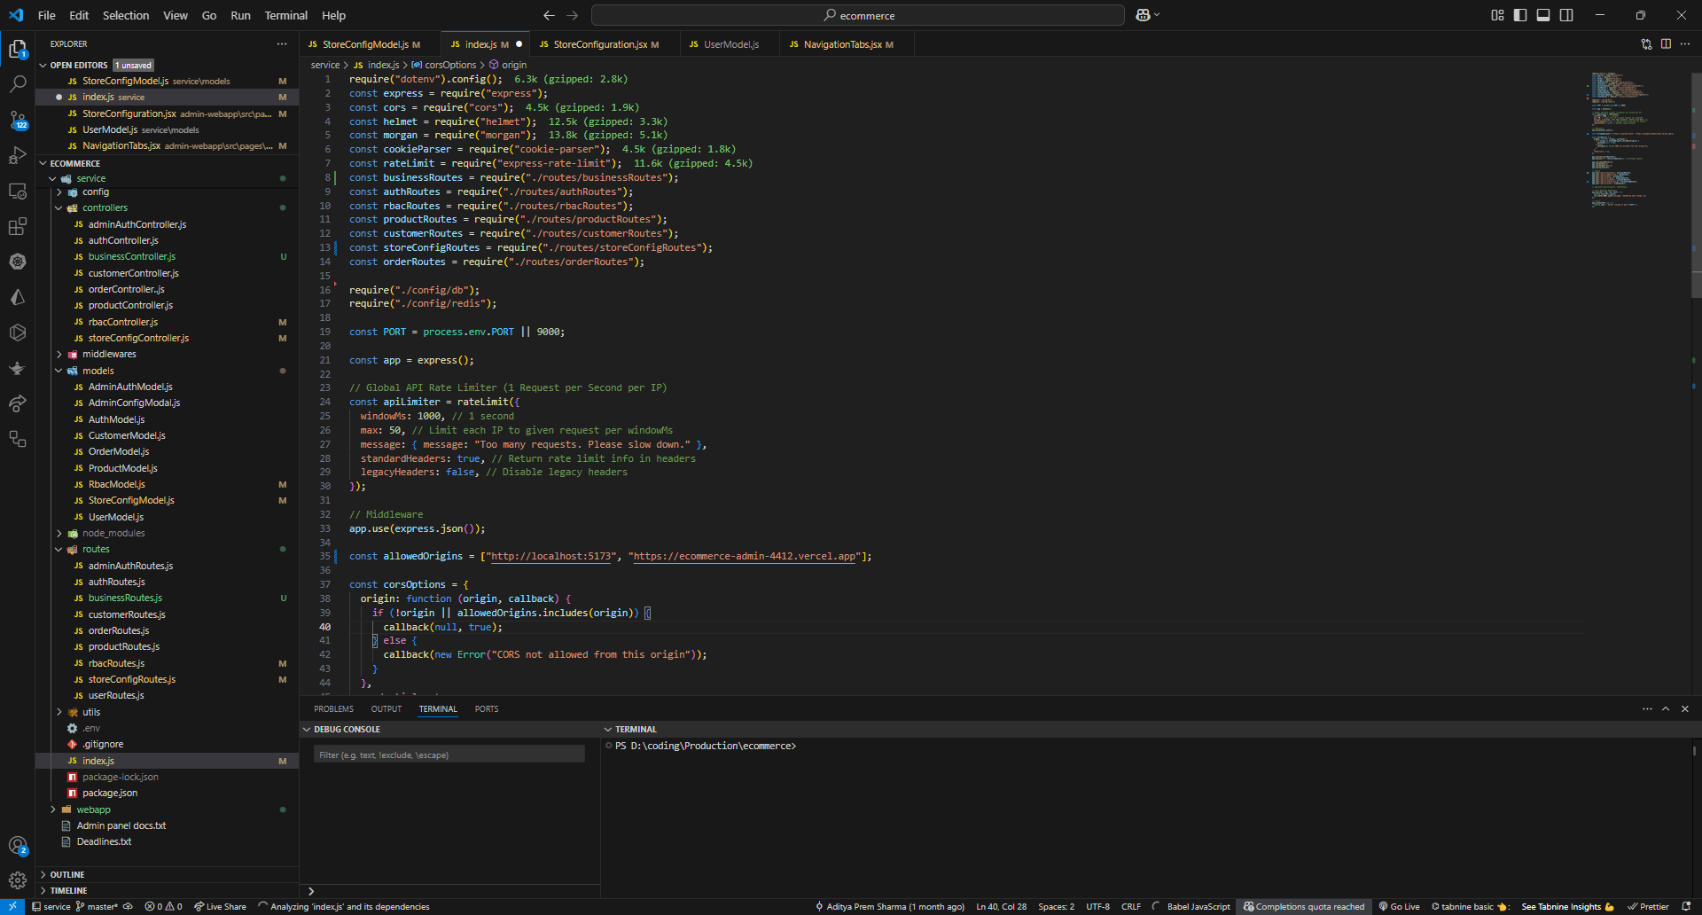Show errors and warnings count
Viewport: 1702px width, 915px height.
pos(163,906)
